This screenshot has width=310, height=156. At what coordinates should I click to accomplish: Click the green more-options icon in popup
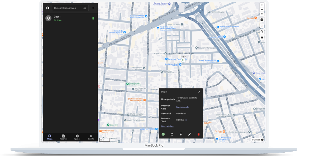[163, 134]
